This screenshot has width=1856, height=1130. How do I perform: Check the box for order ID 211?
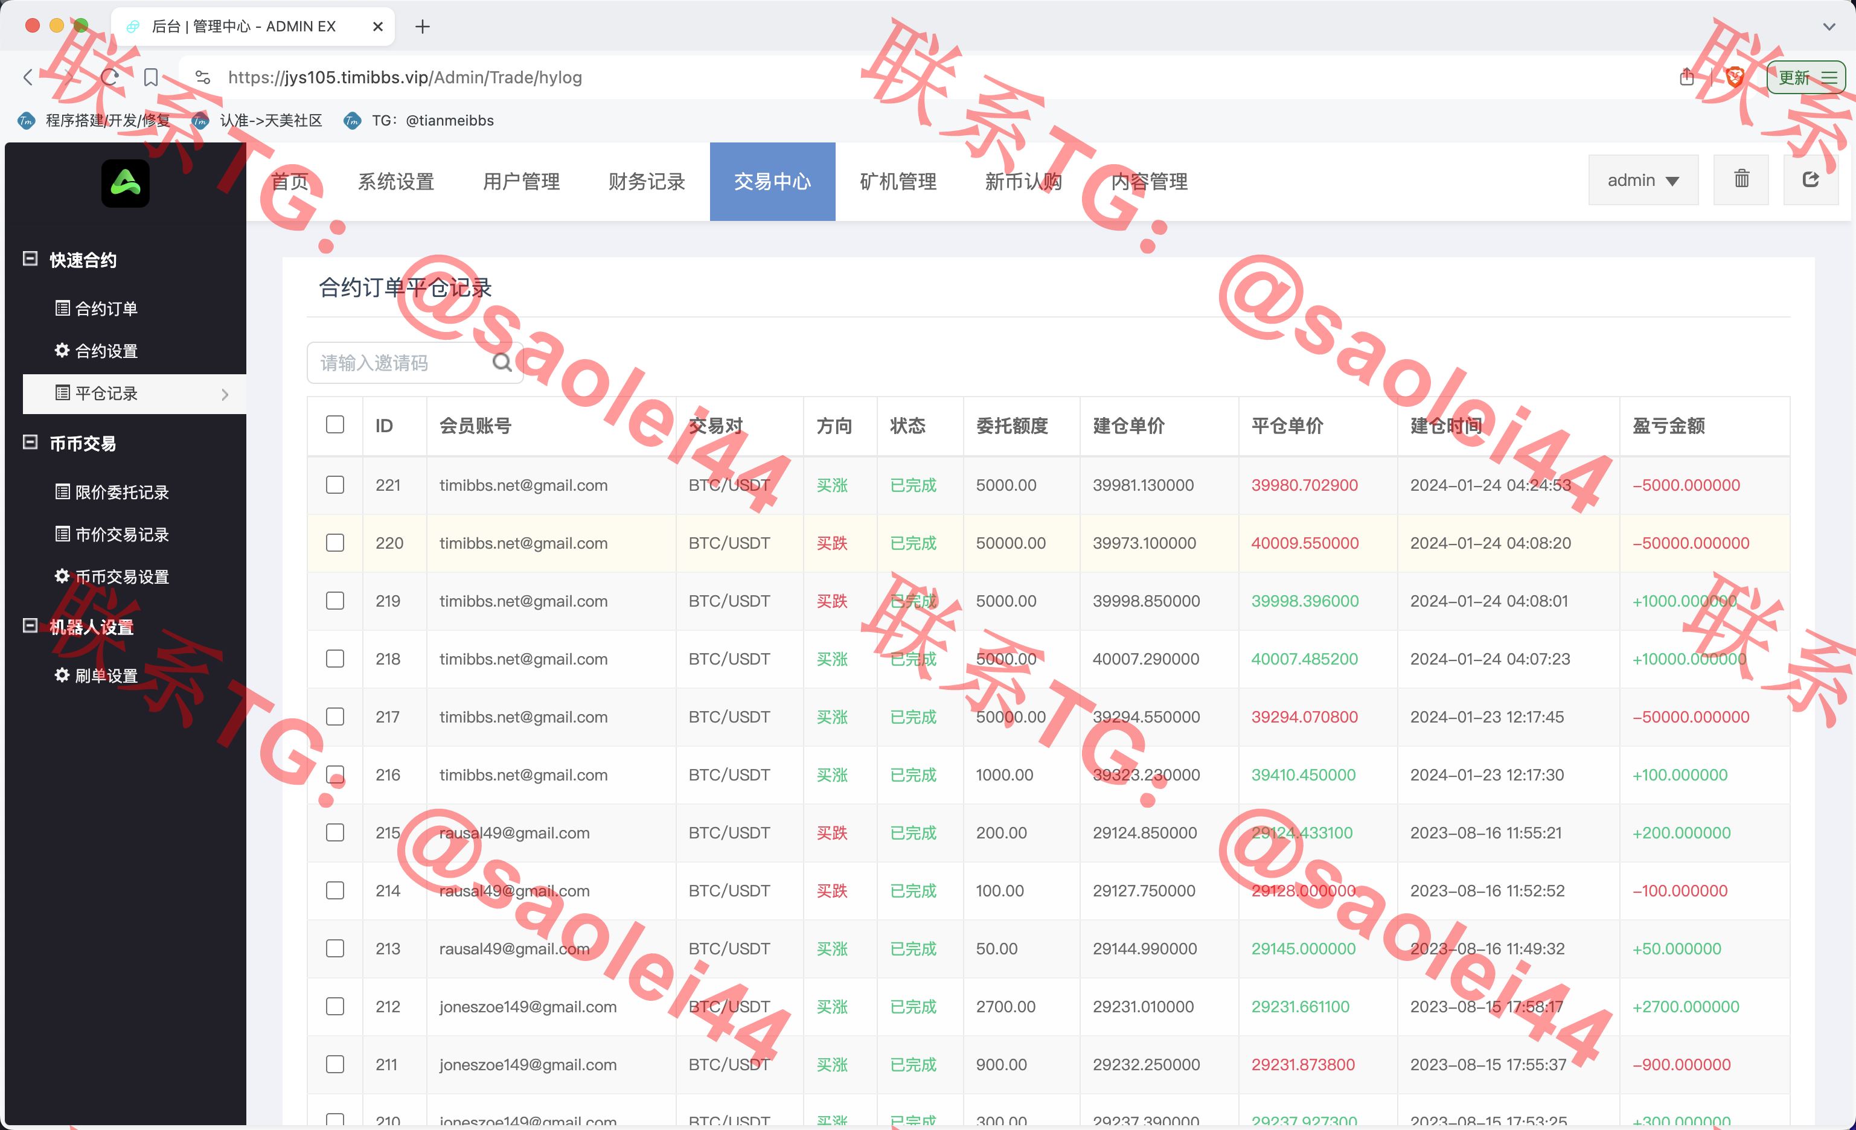(335, 1064)
